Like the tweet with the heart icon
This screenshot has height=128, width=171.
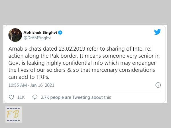tap(11, 97)
